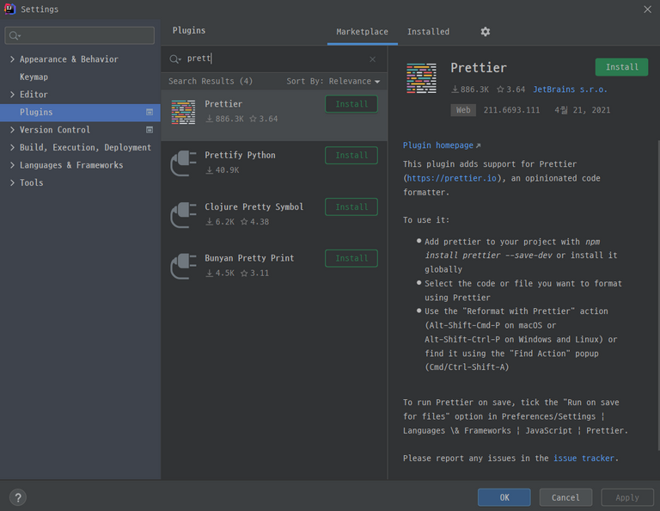Expand the Editor settings section

[12, 95]
